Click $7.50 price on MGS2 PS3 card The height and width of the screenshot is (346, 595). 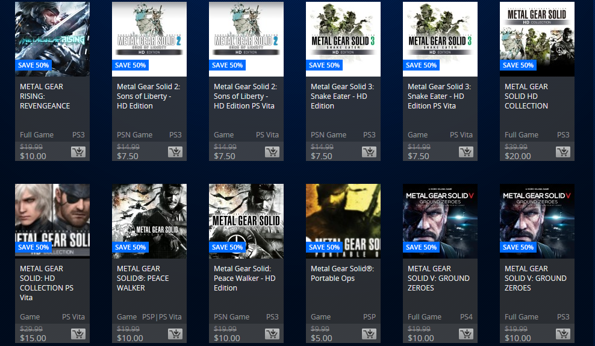tap(128, 156)
